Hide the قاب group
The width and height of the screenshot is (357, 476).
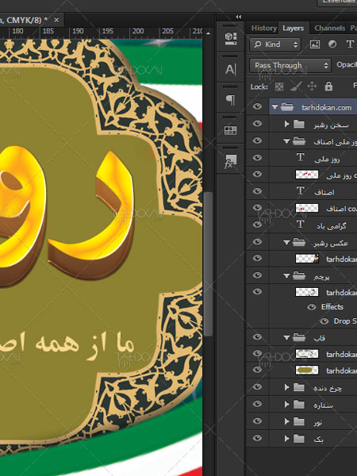[257, 337]
